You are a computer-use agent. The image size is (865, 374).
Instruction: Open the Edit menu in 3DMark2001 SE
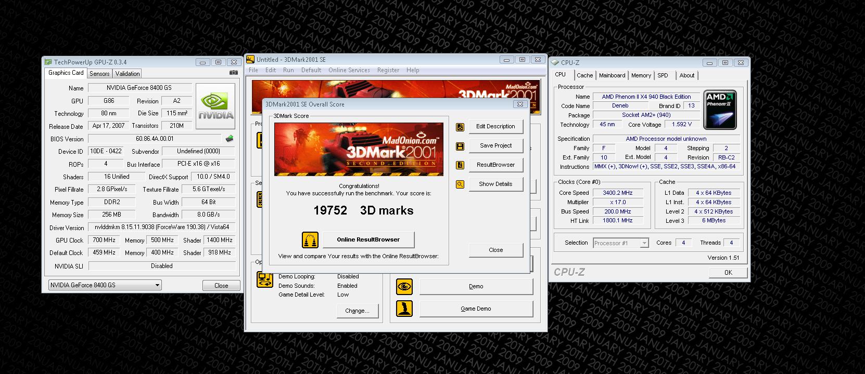pos(271,70)
